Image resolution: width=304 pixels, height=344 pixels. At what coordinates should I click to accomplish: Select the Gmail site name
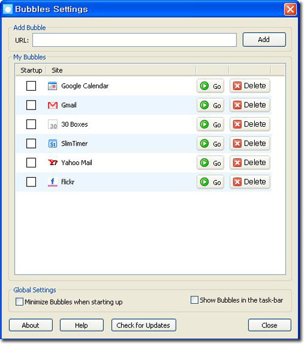point(69,105)
